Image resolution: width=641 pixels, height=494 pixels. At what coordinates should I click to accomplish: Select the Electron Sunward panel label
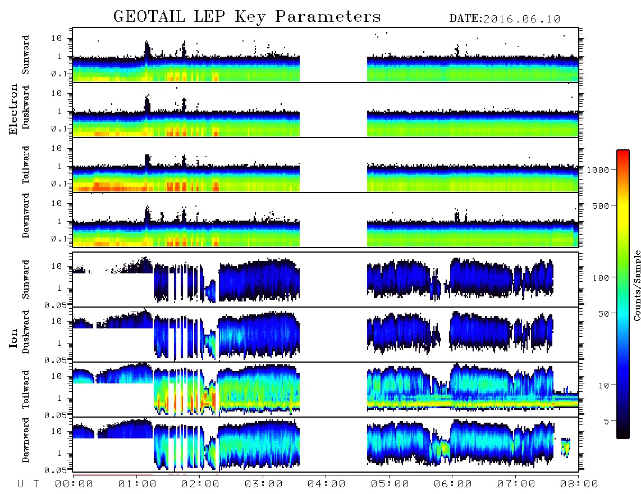tap(26, 55)
